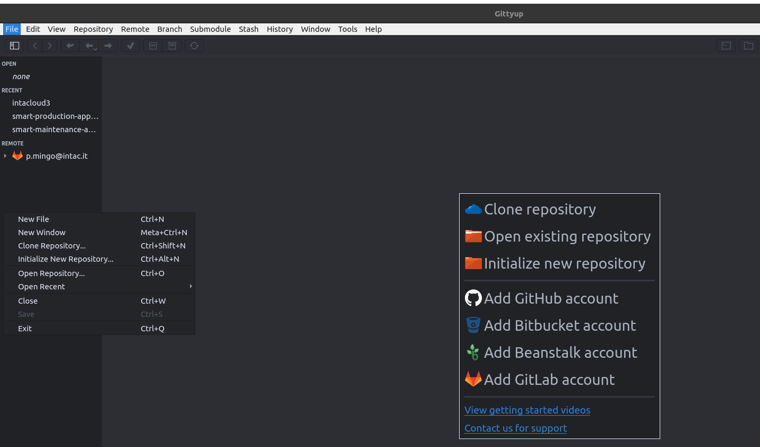The height and width of the screenshot is (447, 760).
Task: Click the navigate forward arrow in toolbar
Action: (x=50, y=46)
